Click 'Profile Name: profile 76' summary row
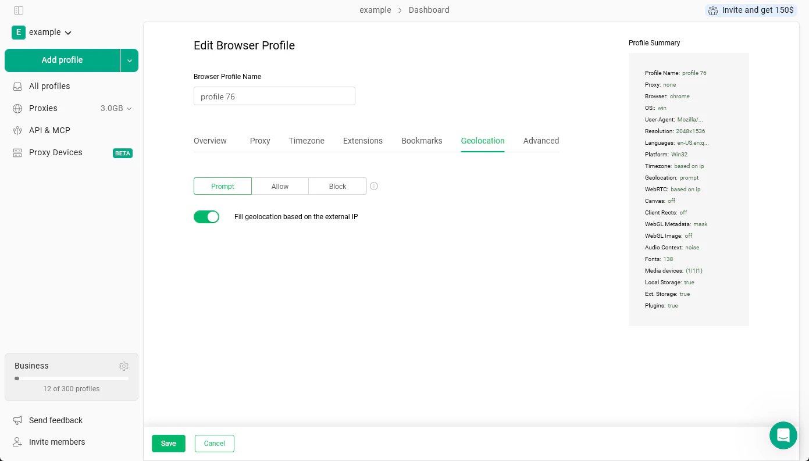This screenshot has height=461, width=809. (676, 73)
